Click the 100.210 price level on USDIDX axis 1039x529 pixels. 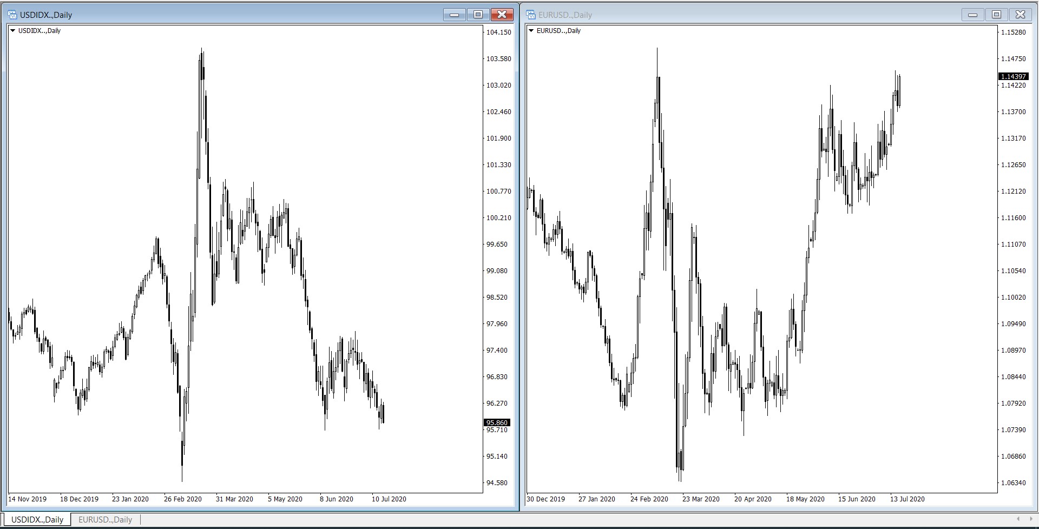498,218
